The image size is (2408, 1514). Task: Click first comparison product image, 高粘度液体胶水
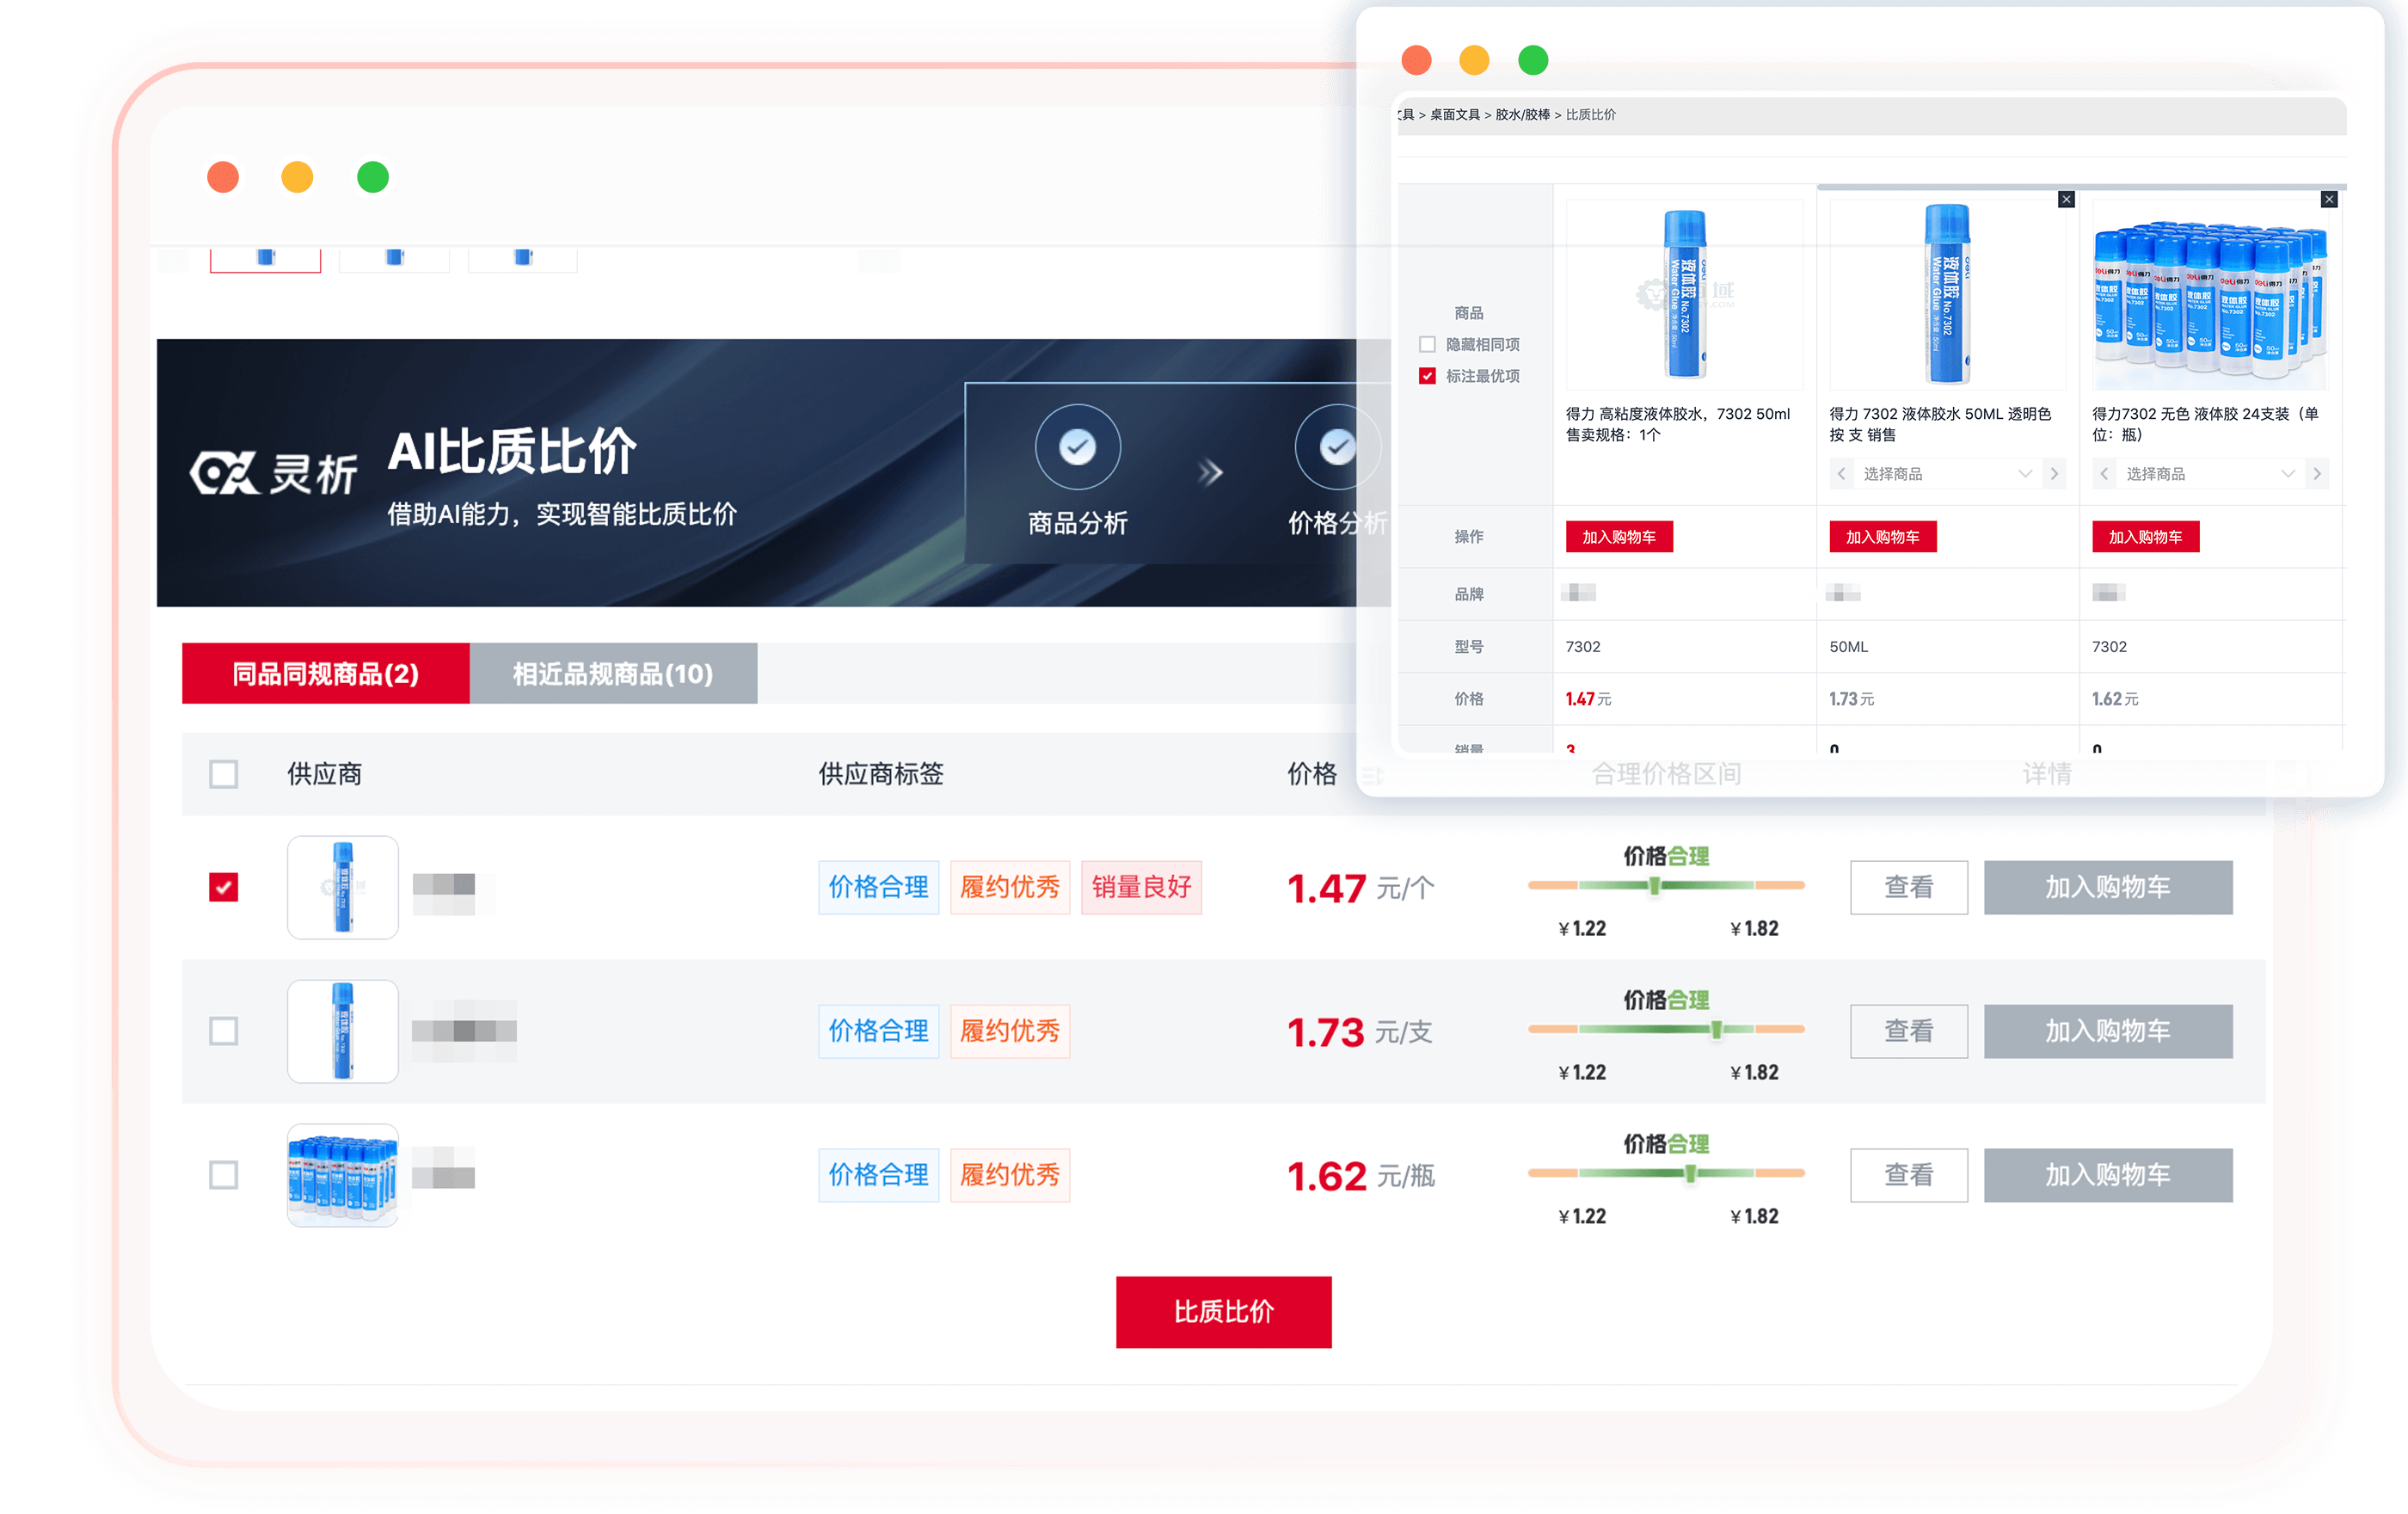click(x=1684, y=294)
